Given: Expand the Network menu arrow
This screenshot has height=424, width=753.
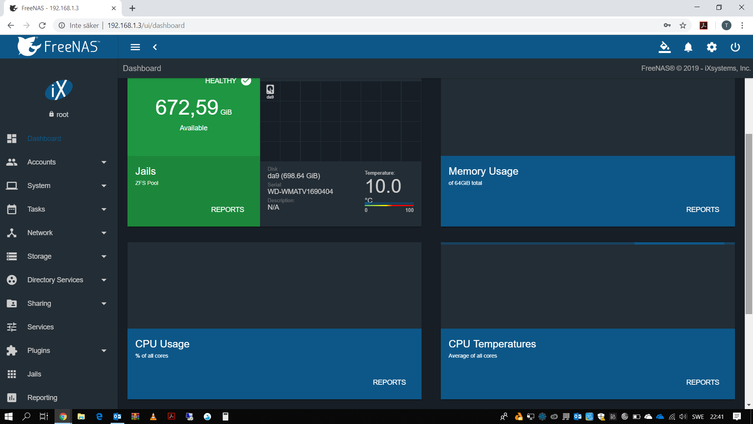Looking at the screenshot, I should pyautogui.click(x=104, y=233).
